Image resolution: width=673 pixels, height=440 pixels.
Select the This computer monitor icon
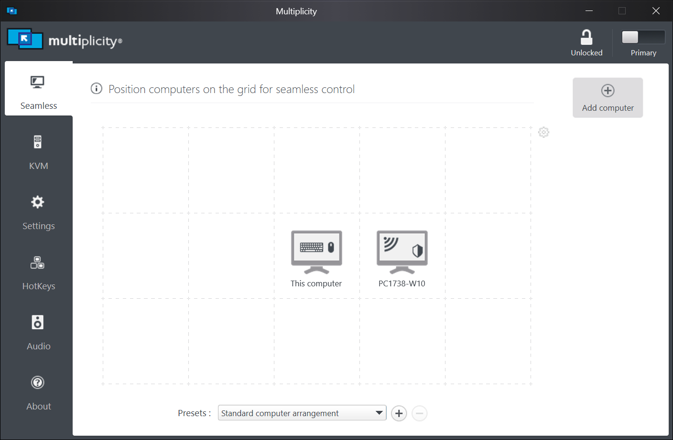316,252
